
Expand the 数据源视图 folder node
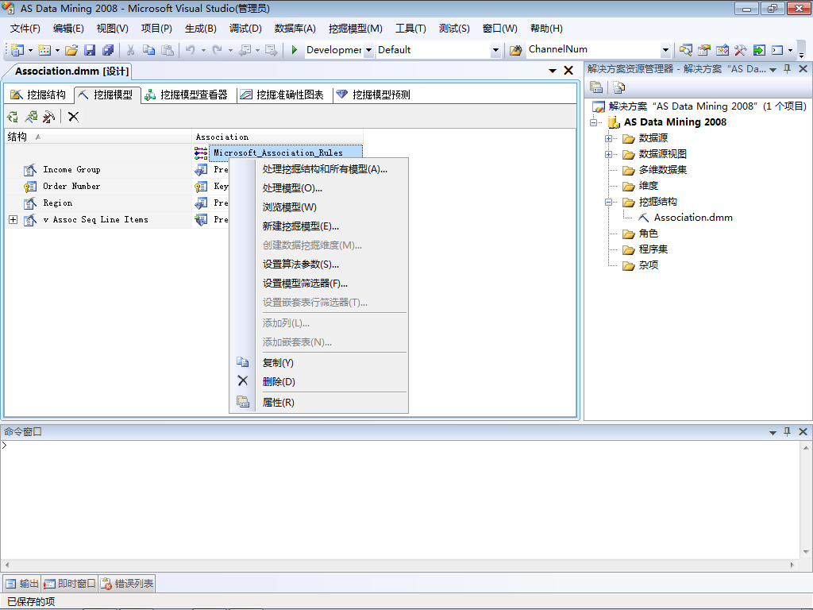pos(609,154)
